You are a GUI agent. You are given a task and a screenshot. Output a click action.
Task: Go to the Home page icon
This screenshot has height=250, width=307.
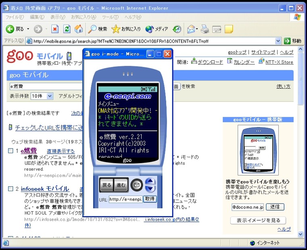[79, 29]
